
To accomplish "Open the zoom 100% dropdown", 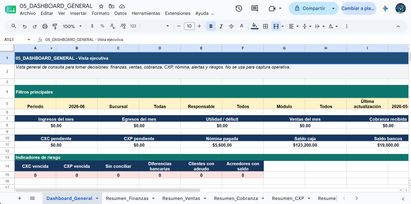I will tap(72, 26).
